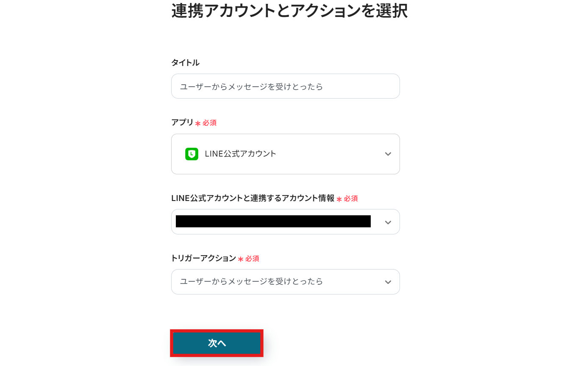Click the 必須 text next to トリガーアクション

pyautogui.click(x=252, y=259)
